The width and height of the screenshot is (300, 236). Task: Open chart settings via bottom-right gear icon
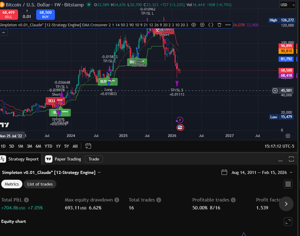coord(288,135)
